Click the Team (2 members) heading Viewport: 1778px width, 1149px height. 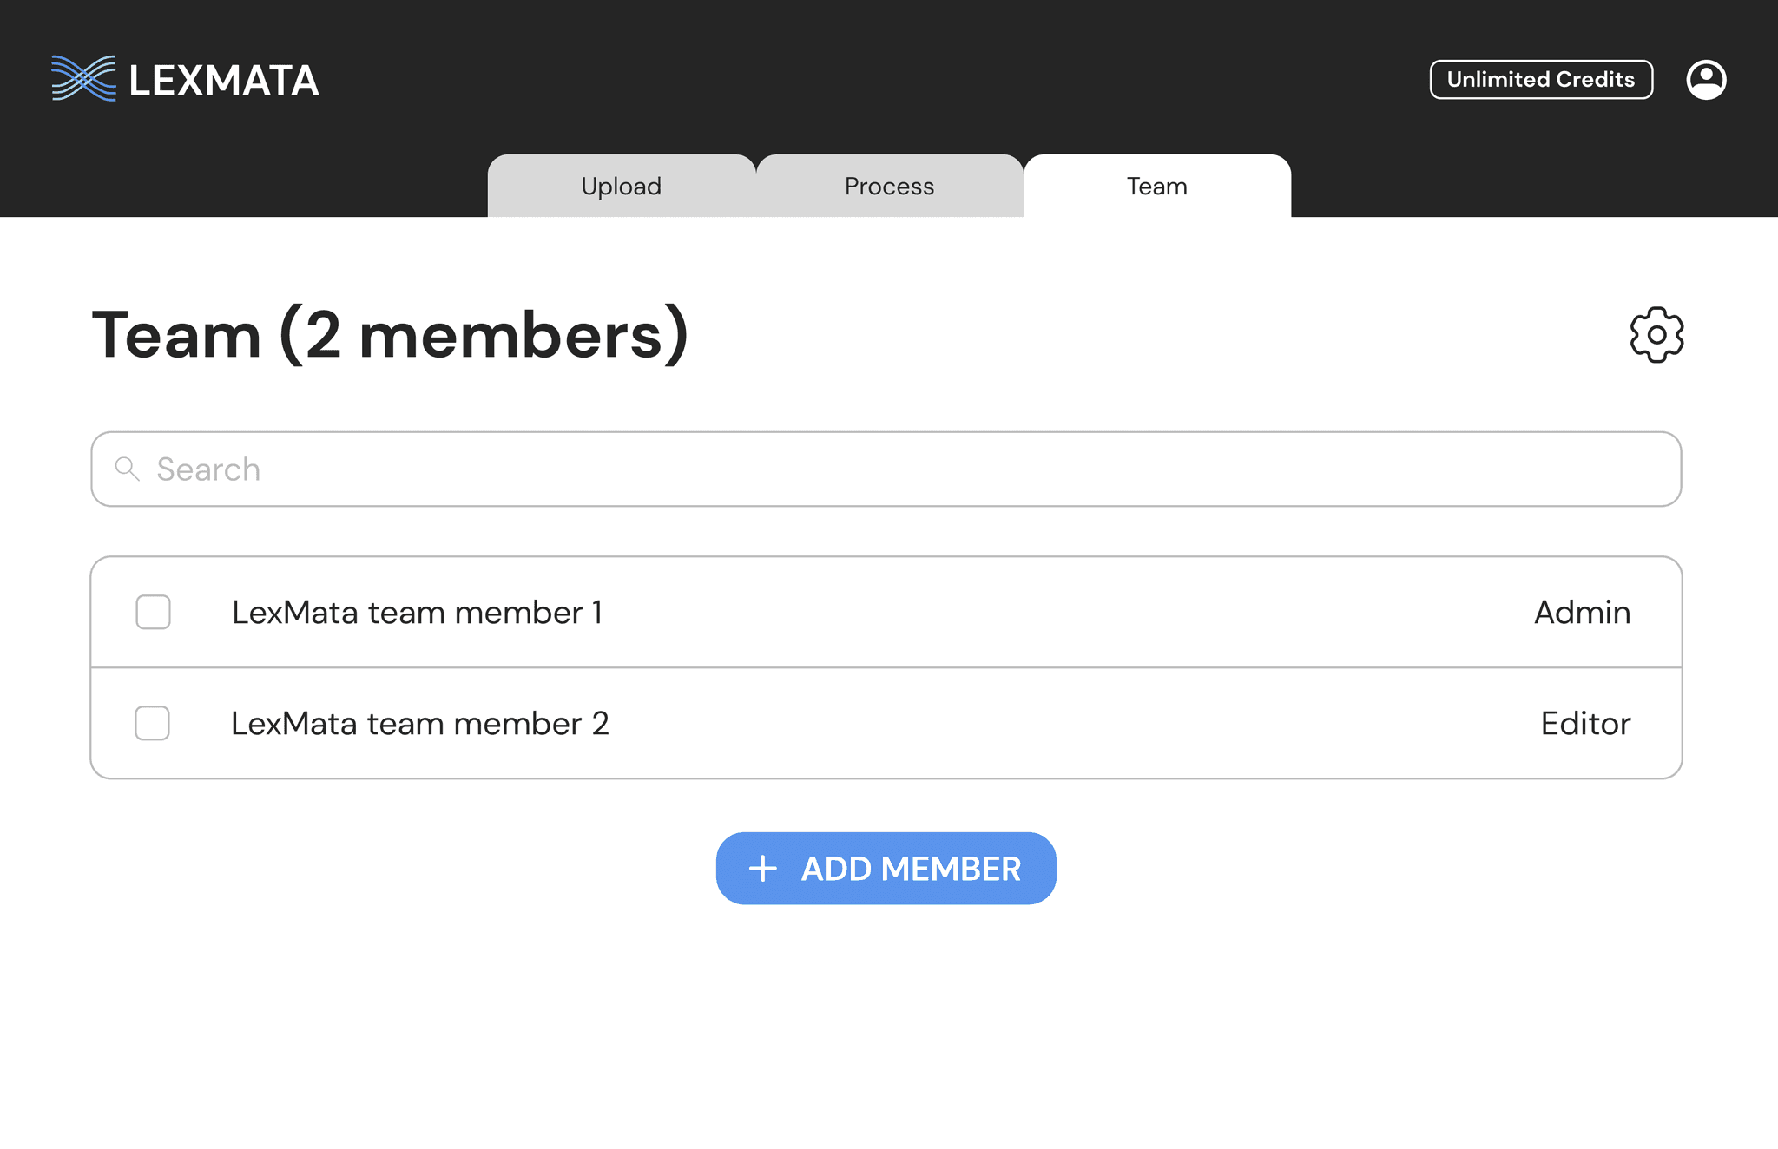tap(390, 335)
